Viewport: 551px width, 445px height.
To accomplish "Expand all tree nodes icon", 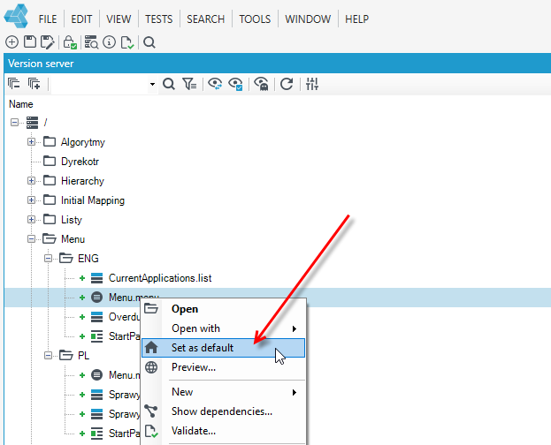I will (34, 84).
